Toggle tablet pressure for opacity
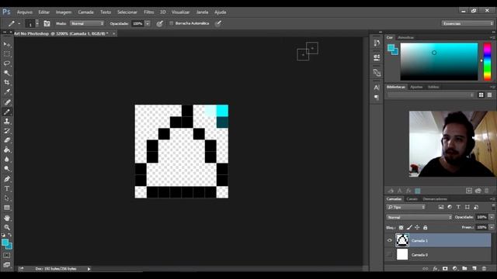Viewport: 497px width, 279px height. [160, 23]
